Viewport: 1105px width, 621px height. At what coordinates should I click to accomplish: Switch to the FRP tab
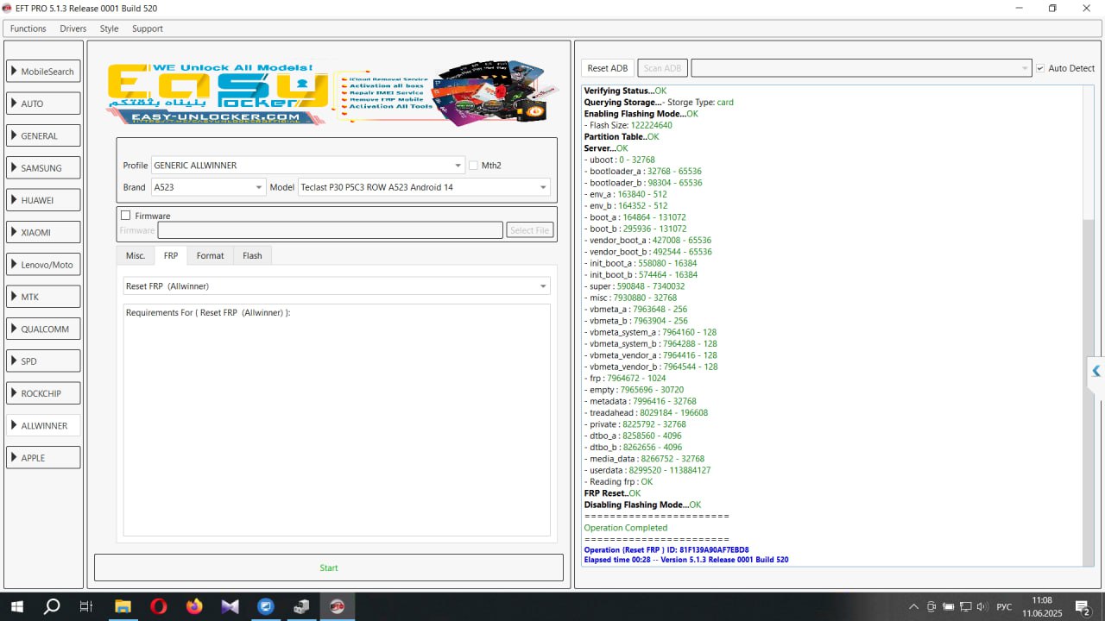tap(171, 255)
